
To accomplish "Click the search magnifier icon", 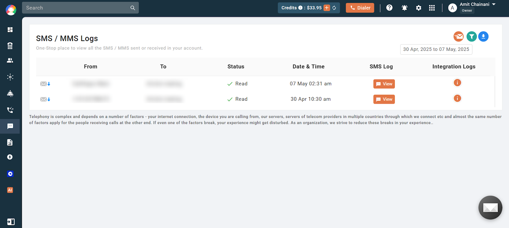I will (x=133, y=8).
